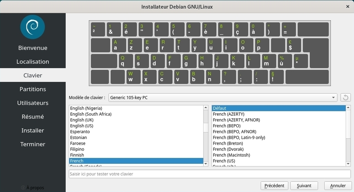Click variant list scrollbar up arrow
The height and width of the screenshot is (192, 354).
(348, 108)
